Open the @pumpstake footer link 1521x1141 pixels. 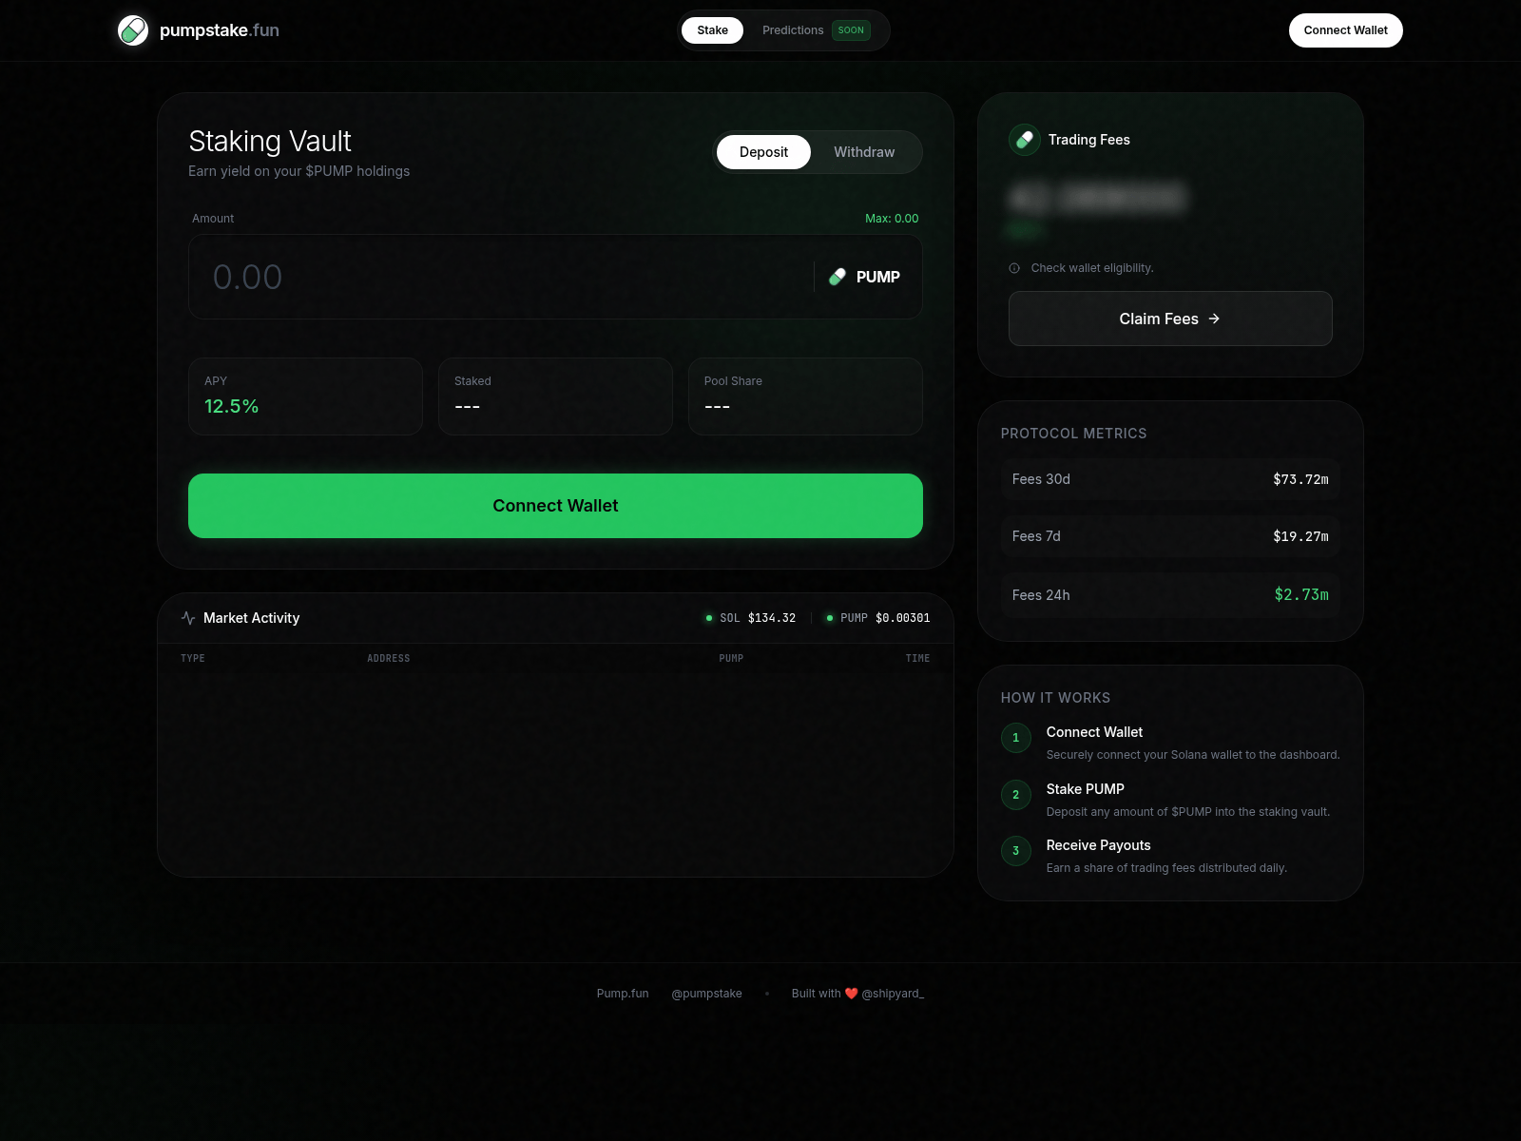point(706,994)
